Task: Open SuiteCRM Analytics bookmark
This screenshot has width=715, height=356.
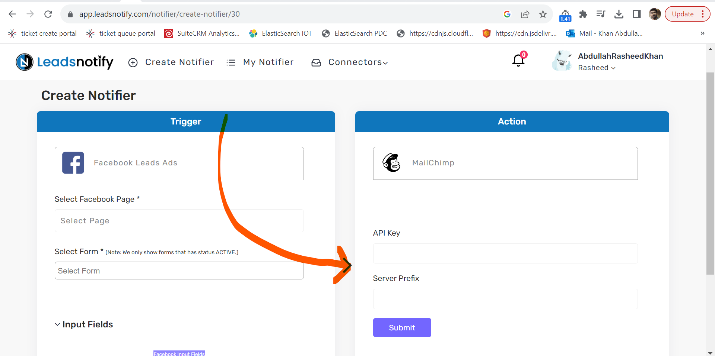Action: click(x=202, y=33)
